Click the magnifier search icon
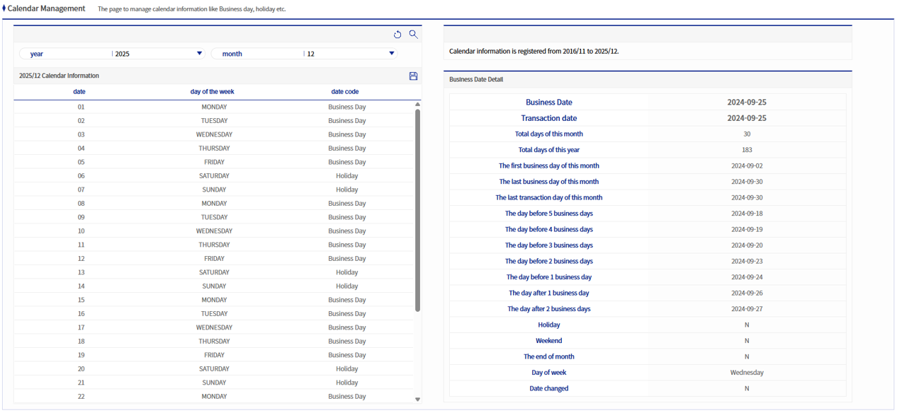 pos(413,34)
